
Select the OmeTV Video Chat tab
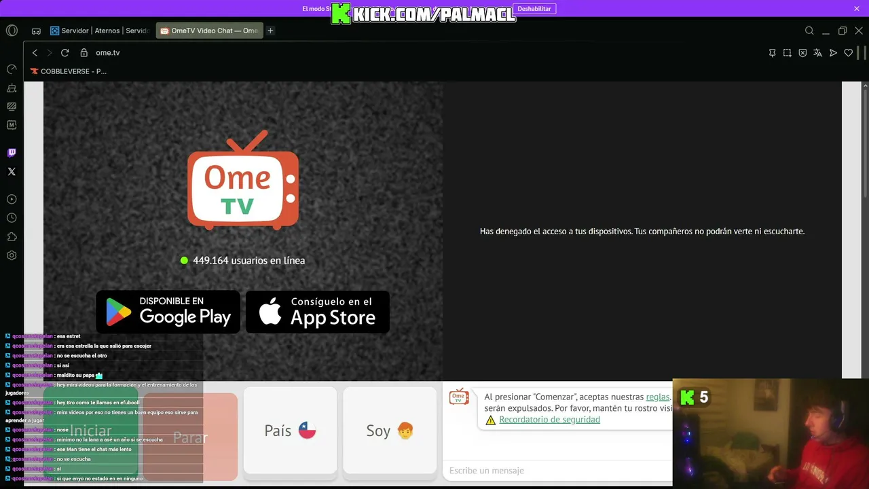click(x=210, y=31)
